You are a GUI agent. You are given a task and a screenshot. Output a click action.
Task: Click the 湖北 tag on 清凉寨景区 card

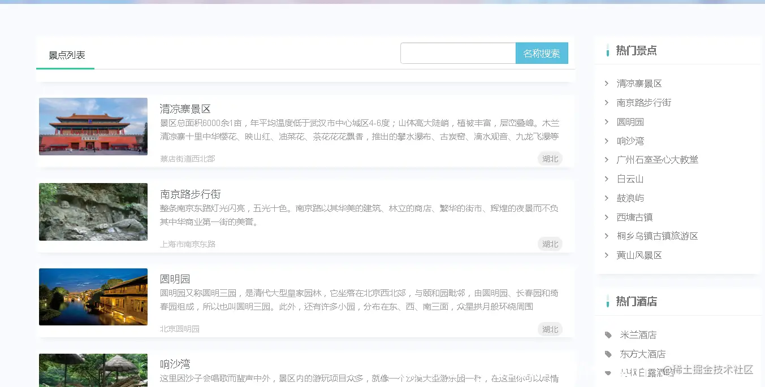550,159
